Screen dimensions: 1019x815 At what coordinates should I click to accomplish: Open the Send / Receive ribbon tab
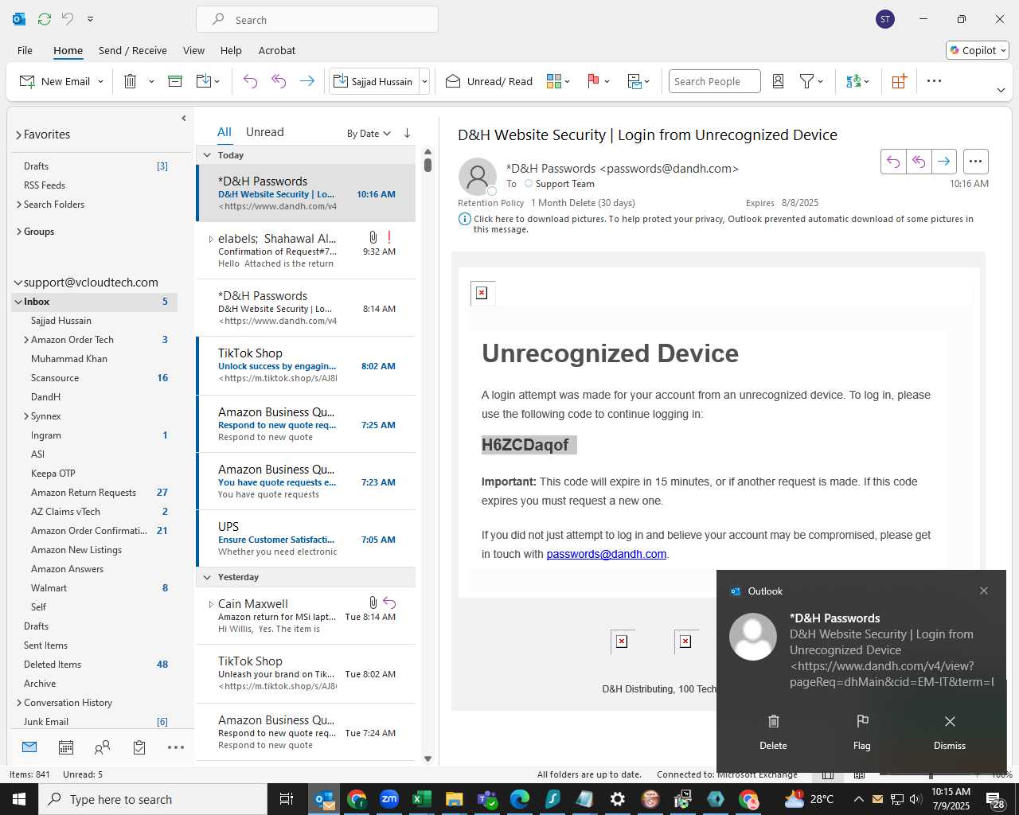(x=133, y=50)
